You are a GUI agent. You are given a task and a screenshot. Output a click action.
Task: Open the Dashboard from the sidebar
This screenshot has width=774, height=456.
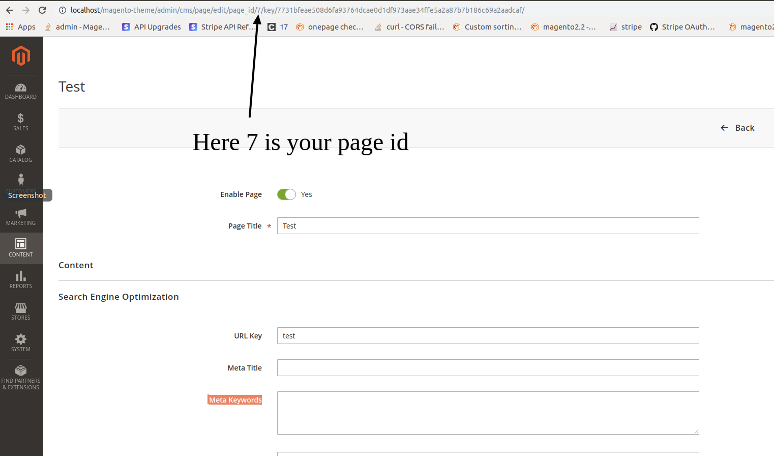(20, 90)
